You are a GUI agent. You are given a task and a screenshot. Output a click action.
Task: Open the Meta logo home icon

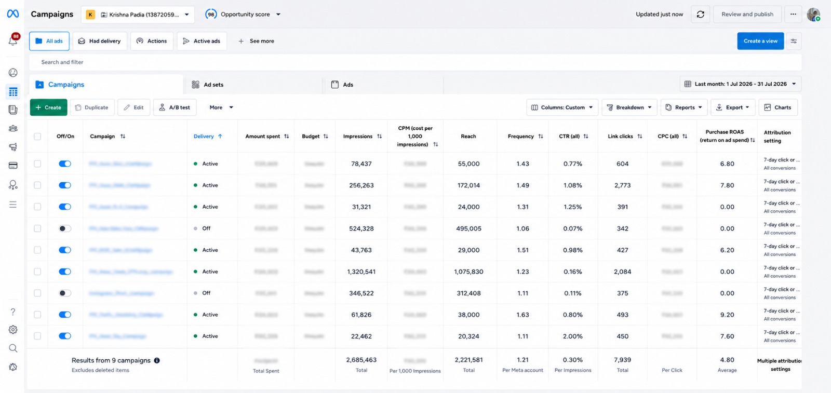click(x=13, y=14)
